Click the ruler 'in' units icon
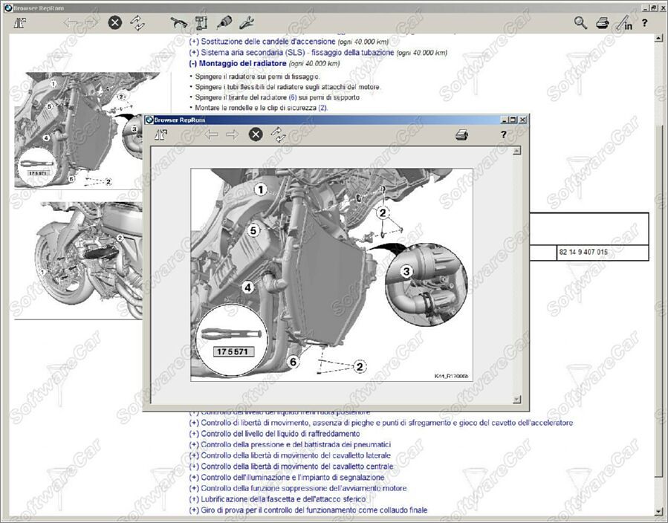Screen dimensions: 668x523 tap(623, 23)
